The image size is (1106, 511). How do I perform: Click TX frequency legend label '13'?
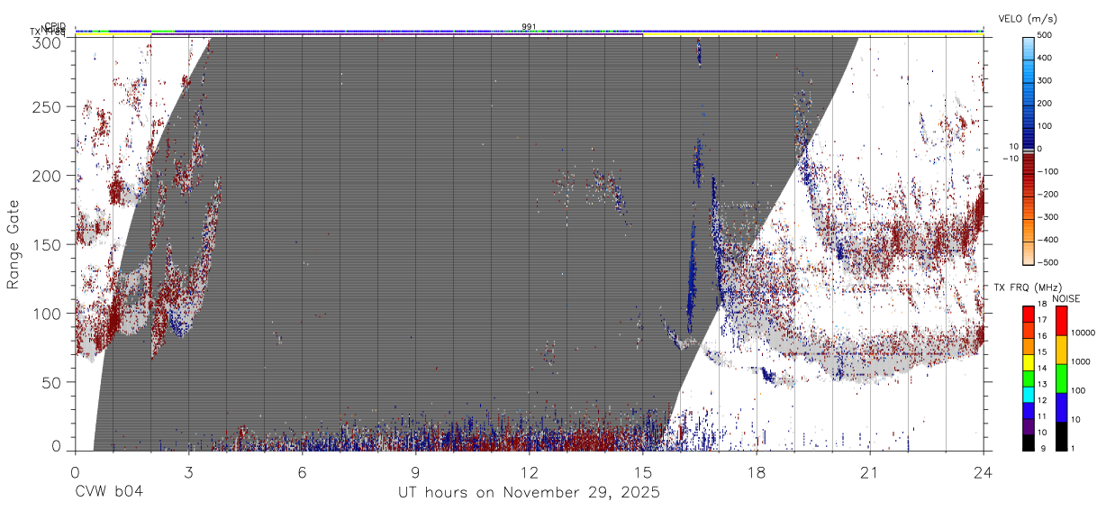tap(1044, 385)
